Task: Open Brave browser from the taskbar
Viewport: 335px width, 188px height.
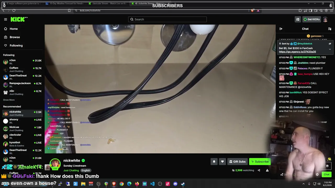Action: (114, 184)
